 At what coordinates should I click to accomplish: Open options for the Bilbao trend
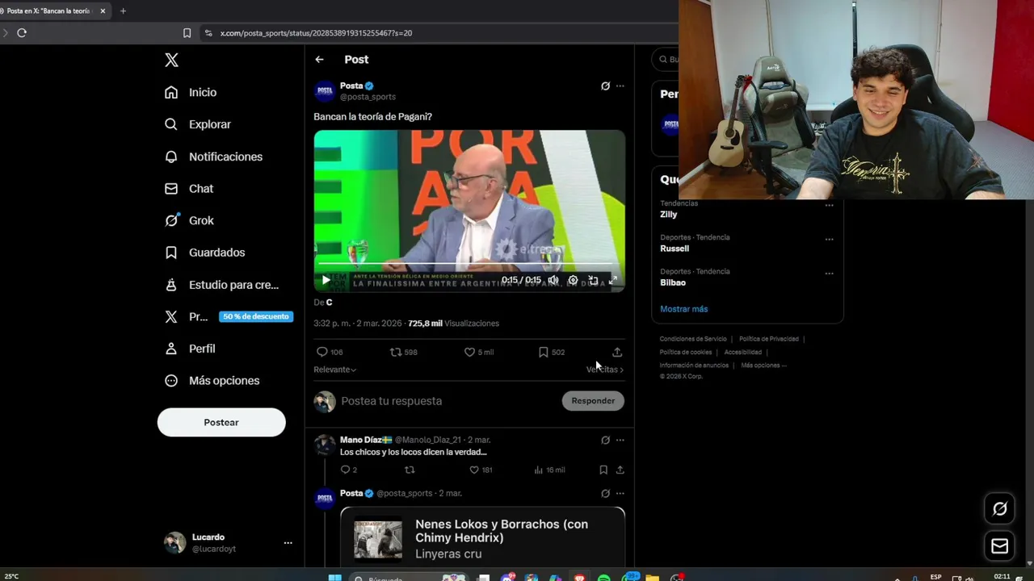click(829, 274)
